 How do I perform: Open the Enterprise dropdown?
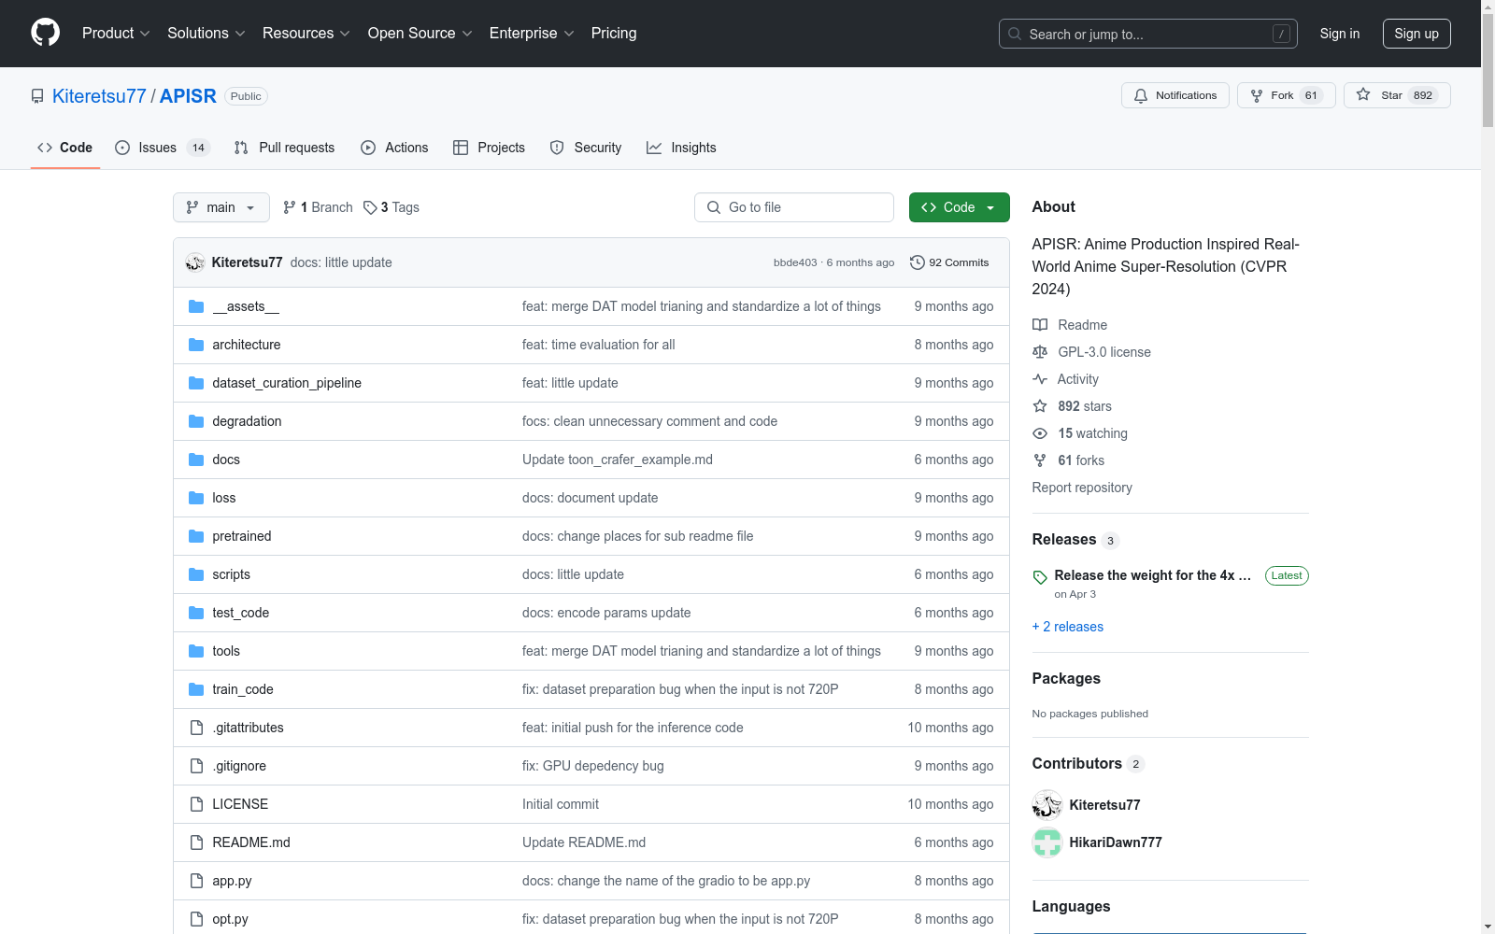tap(532, 34)
